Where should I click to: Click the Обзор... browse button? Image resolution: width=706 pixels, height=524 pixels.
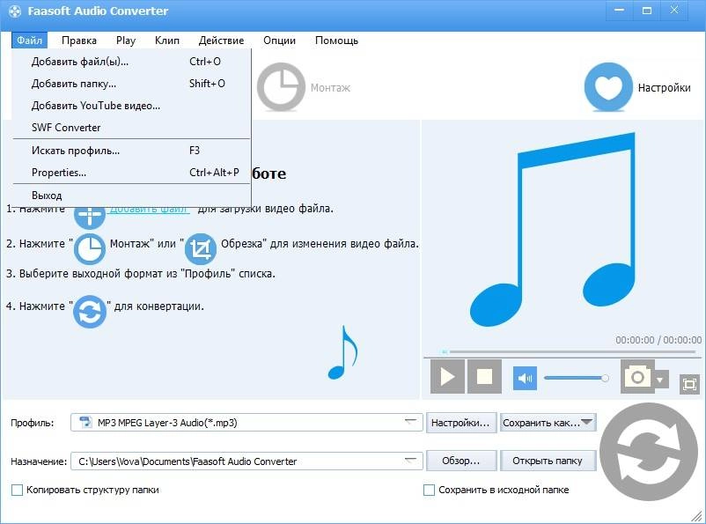(461, 461)
